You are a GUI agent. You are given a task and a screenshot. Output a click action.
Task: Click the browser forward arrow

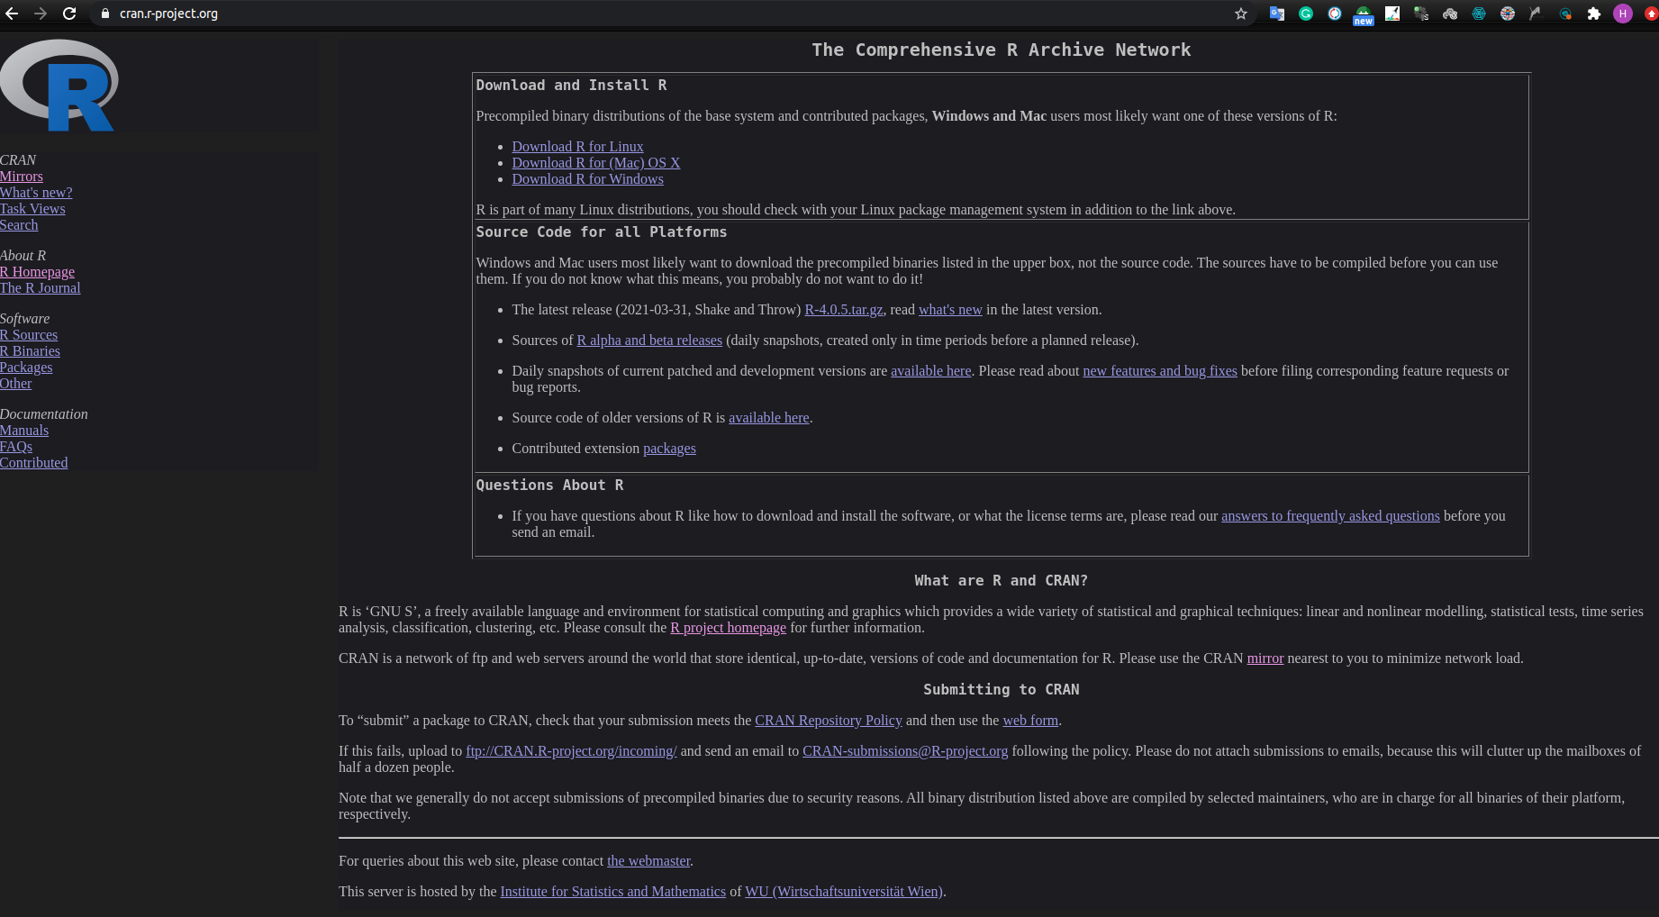[x=41, y=14]
